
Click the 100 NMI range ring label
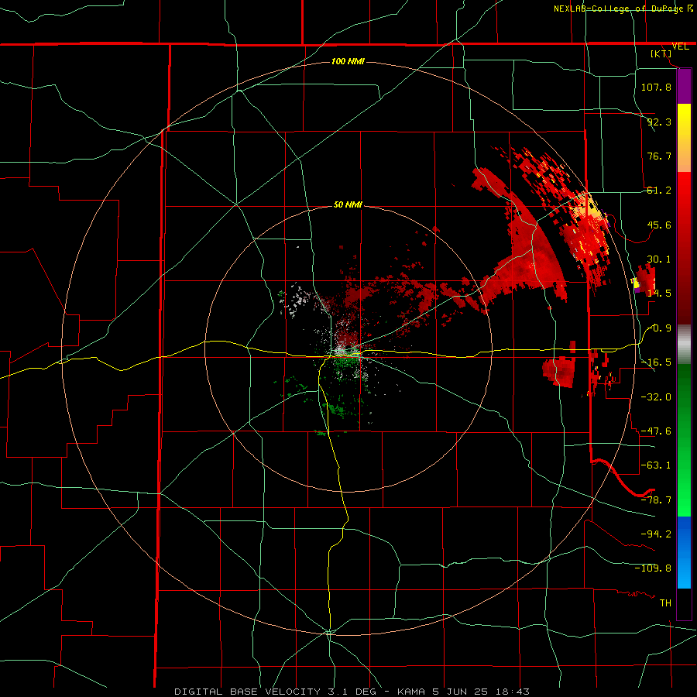tap(348, 61)
